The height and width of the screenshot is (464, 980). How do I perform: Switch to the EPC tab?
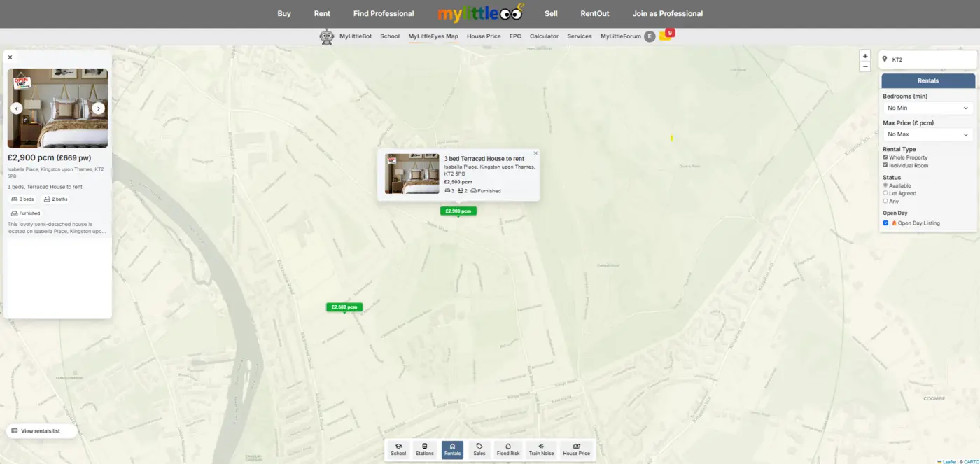514,36
